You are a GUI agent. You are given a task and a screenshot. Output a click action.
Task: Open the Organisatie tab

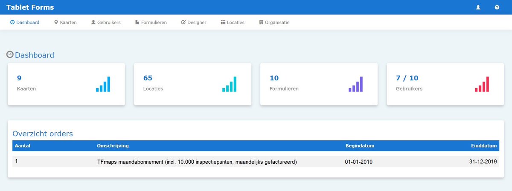pyautogui.click(x=274, y=22)
